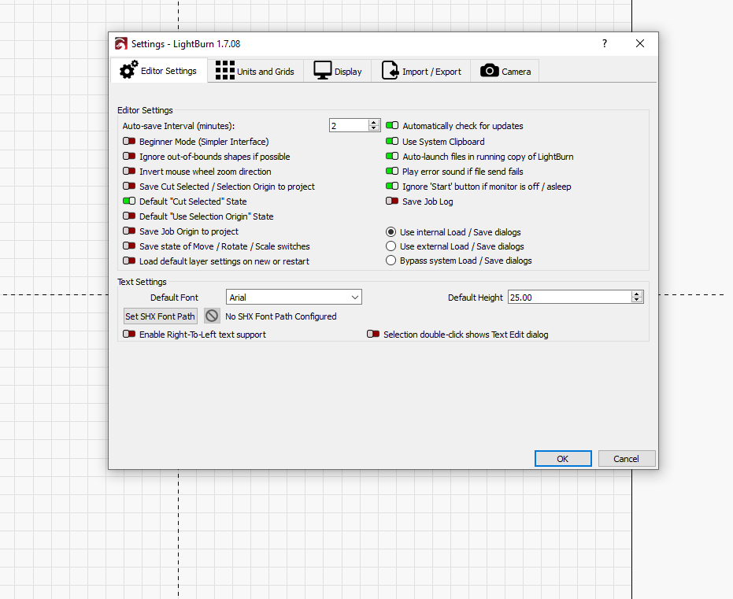Select Bypass system Load / Save dialogs
Screen dimensions: 733x599
coord(391,261)
